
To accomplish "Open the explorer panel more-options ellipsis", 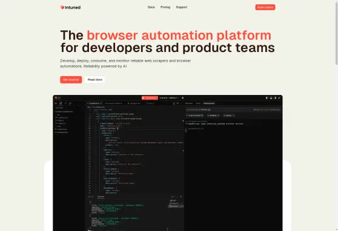I will point(82,108).
